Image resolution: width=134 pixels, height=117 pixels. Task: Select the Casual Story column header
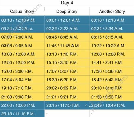(22, 12)
